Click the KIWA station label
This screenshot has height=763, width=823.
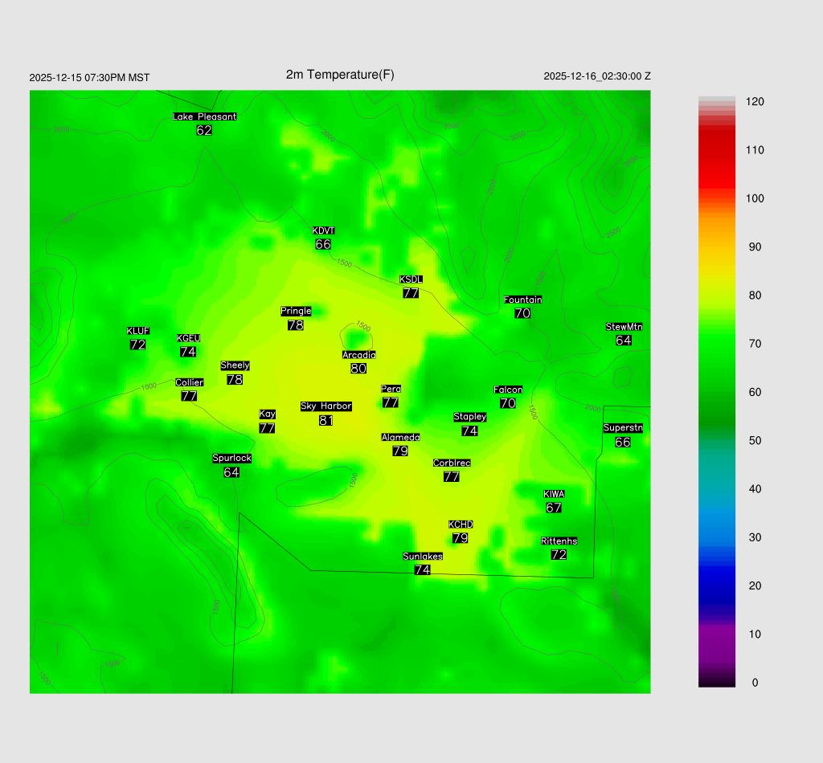pos(554,494)
